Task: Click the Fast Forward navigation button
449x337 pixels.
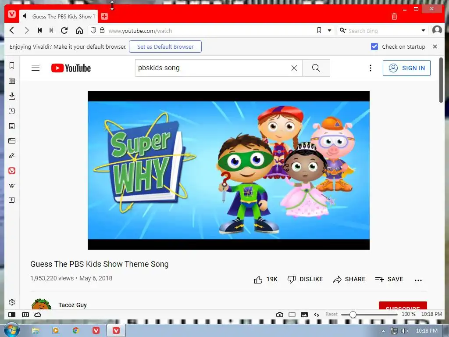Action: coord(51,30)
